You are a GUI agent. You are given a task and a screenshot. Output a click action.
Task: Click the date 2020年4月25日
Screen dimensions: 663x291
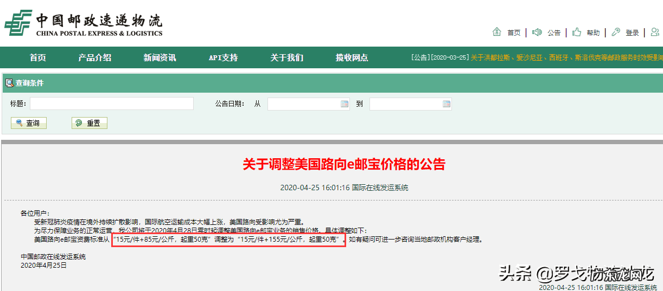(x=43, y=266)
